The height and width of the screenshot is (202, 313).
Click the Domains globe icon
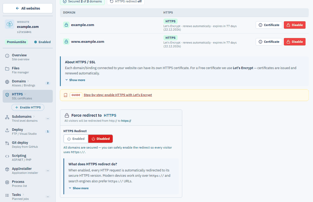click(7, 82)
